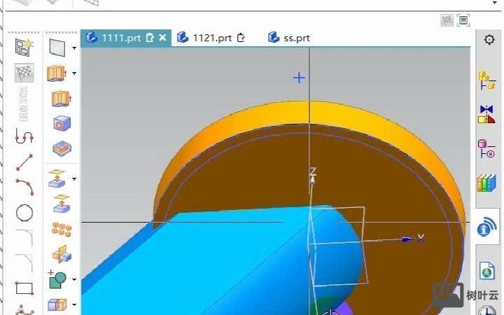Select the blue plus point marker

coord(299,78)
